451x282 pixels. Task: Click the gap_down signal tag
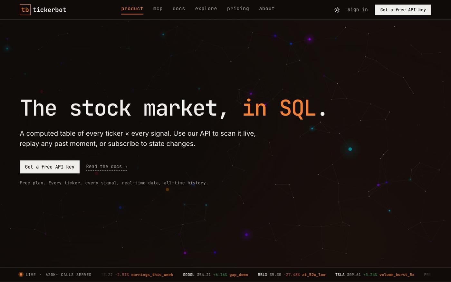point(239,275)
